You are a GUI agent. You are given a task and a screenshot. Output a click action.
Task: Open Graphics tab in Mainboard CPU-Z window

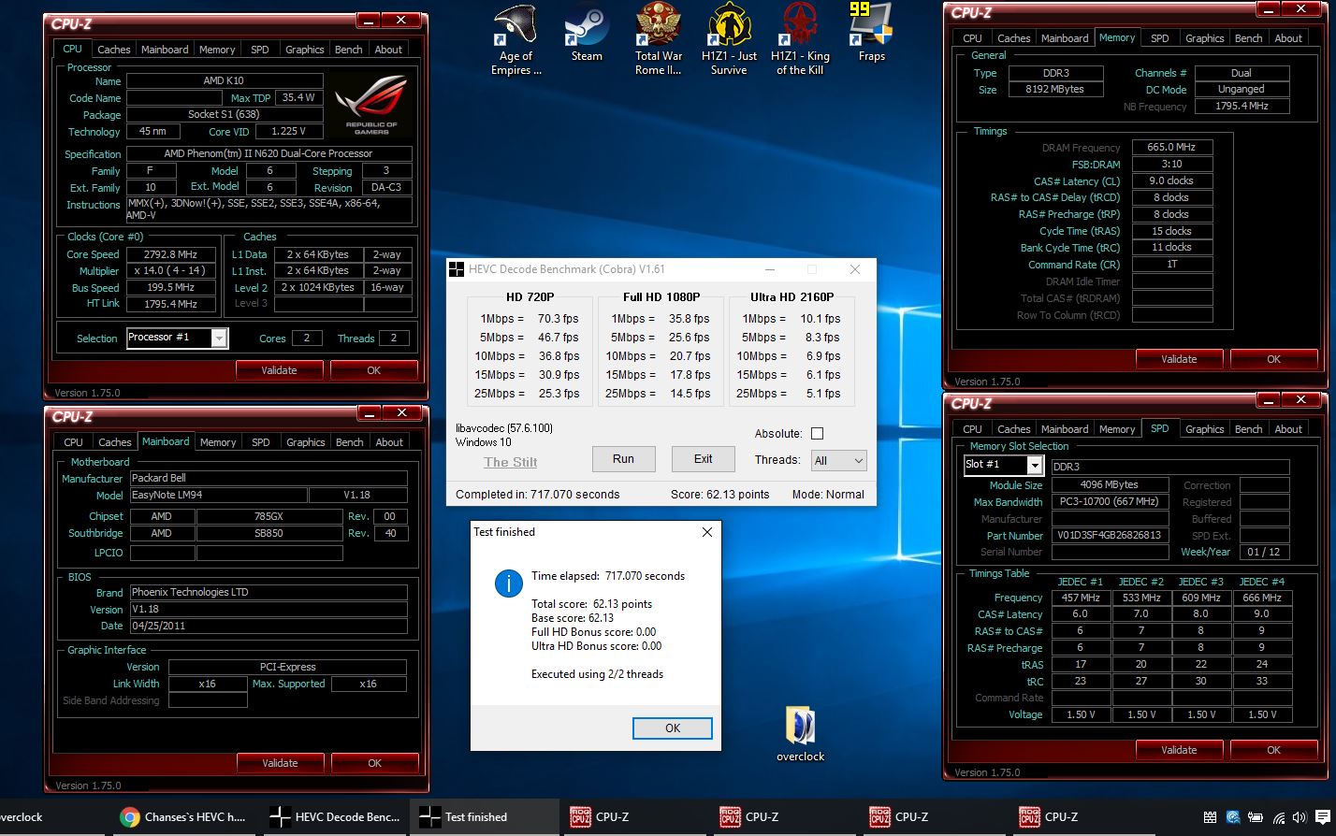[x=306, y=442]
